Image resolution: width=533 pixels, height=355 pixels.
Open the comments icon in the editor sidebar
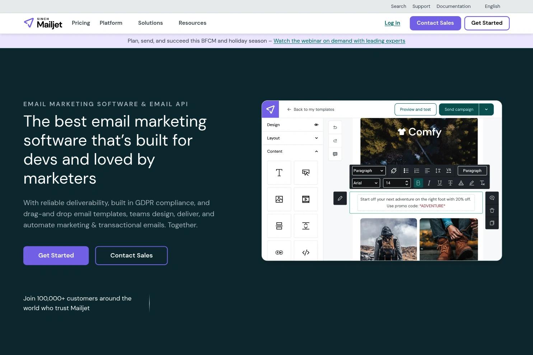click(x=335, y=154)
